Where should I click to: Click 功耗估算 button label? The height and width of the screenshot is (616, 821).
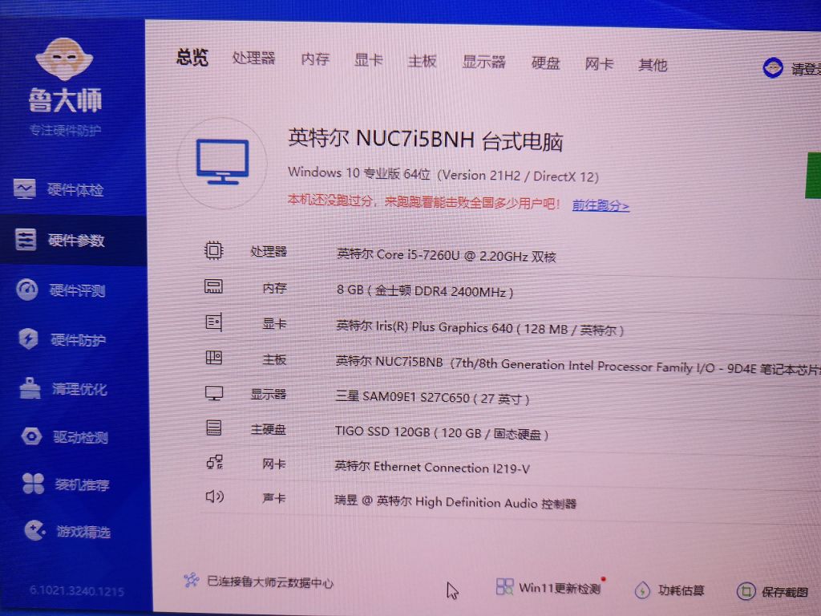tap(681, 590)
